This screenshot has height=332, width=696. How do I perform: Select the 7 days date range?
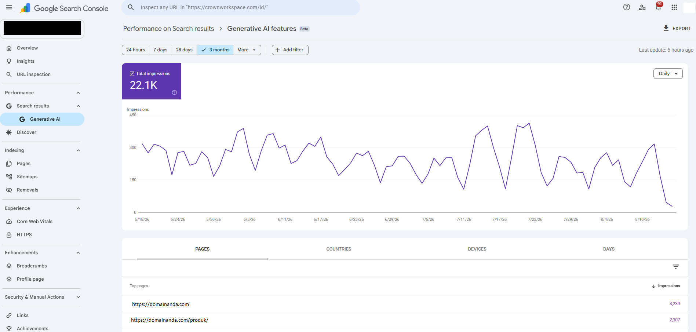coord(160,50)
